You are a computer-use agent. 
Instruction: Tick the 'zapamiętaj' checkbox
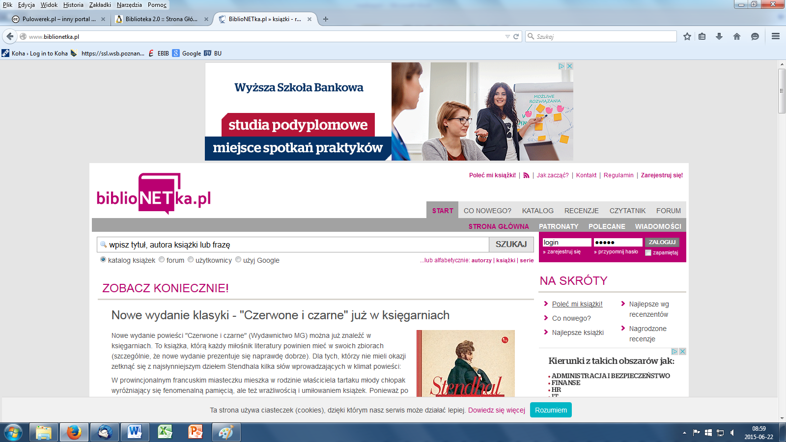[648, 252]
